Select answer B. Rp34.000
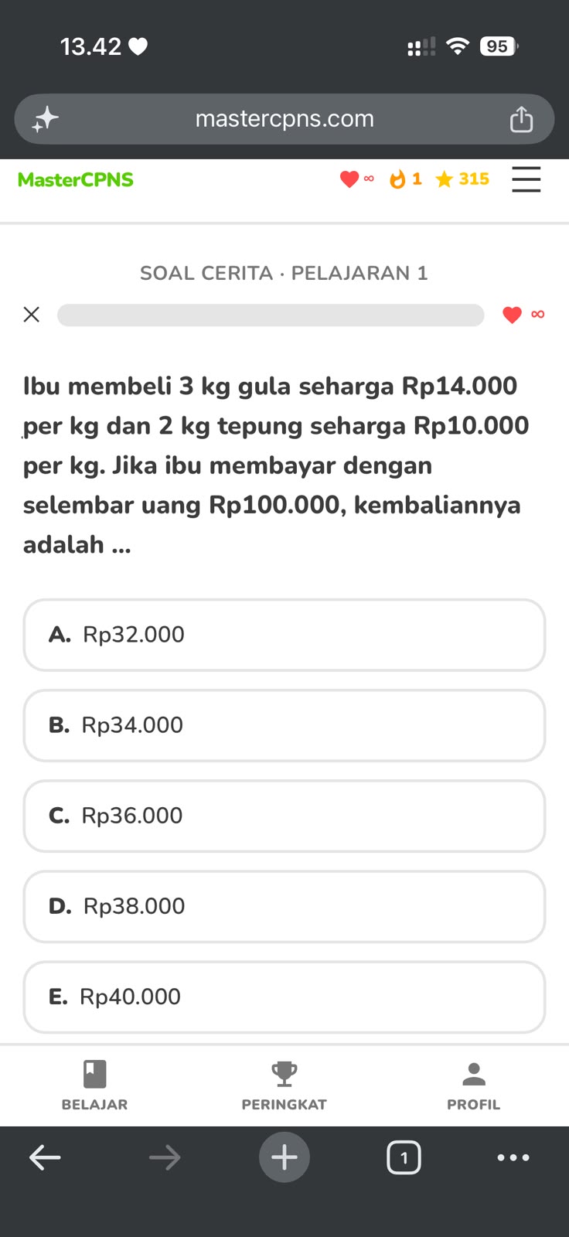Screen dimensions: 569x1237 pyautogui.click(x=284, y=725)
